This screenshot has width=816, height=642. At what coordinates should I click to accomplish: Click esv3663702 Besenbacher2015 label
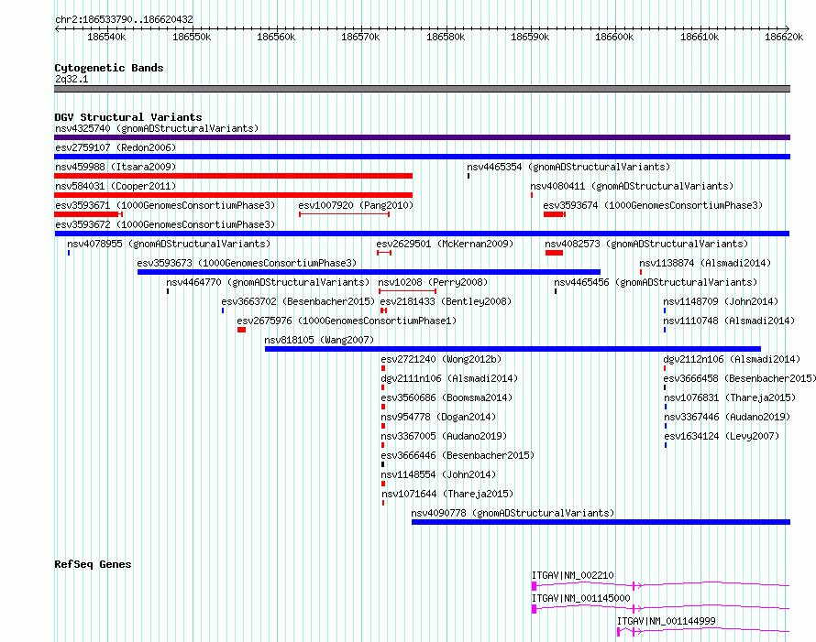coord(298,301)
